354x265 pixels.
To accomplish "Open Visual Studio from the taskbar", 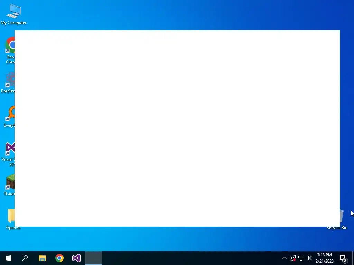I will coord(76,258).
